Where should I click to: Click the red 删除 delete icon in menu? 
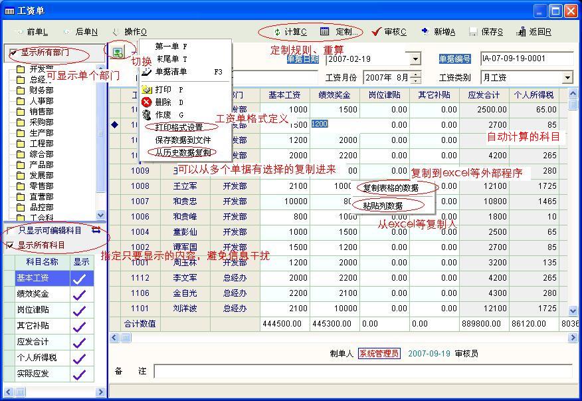(x=147, y=102)
